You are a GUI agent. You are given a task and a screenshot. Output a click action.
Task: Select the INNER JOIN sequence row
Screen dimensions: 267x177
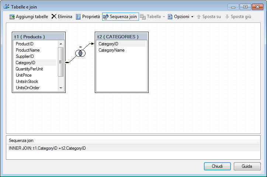(133, 148)
